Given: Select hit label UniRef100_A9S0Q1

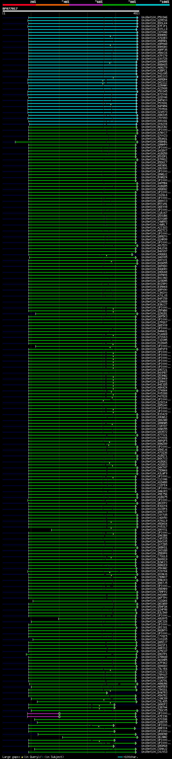Looking at the screenshot, I should click(154, 121).
